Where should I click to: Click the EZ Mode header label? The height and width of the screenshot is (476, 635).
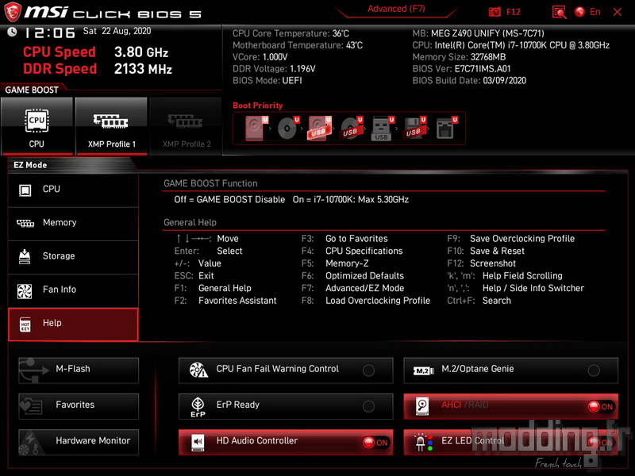(30, 165)
